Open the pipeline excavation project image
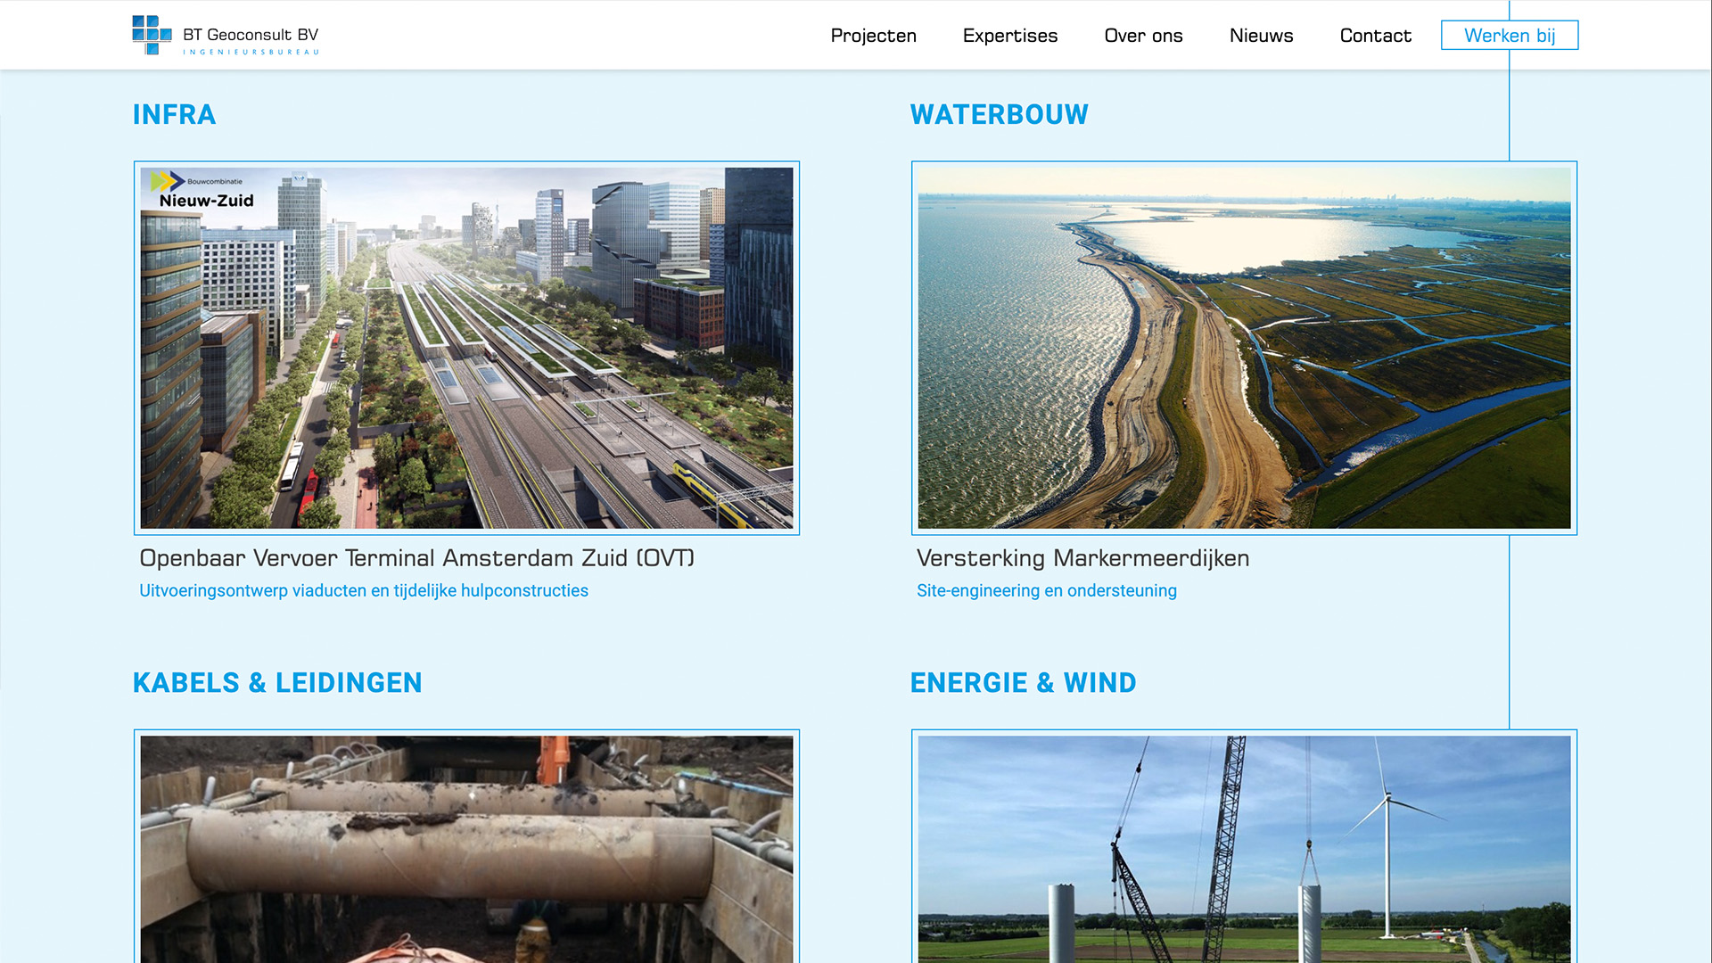 [x=466, y=847]
